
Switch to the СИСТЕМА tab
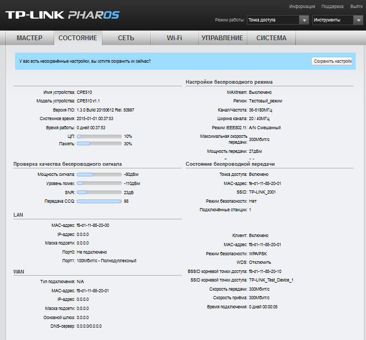click(271, 38)
